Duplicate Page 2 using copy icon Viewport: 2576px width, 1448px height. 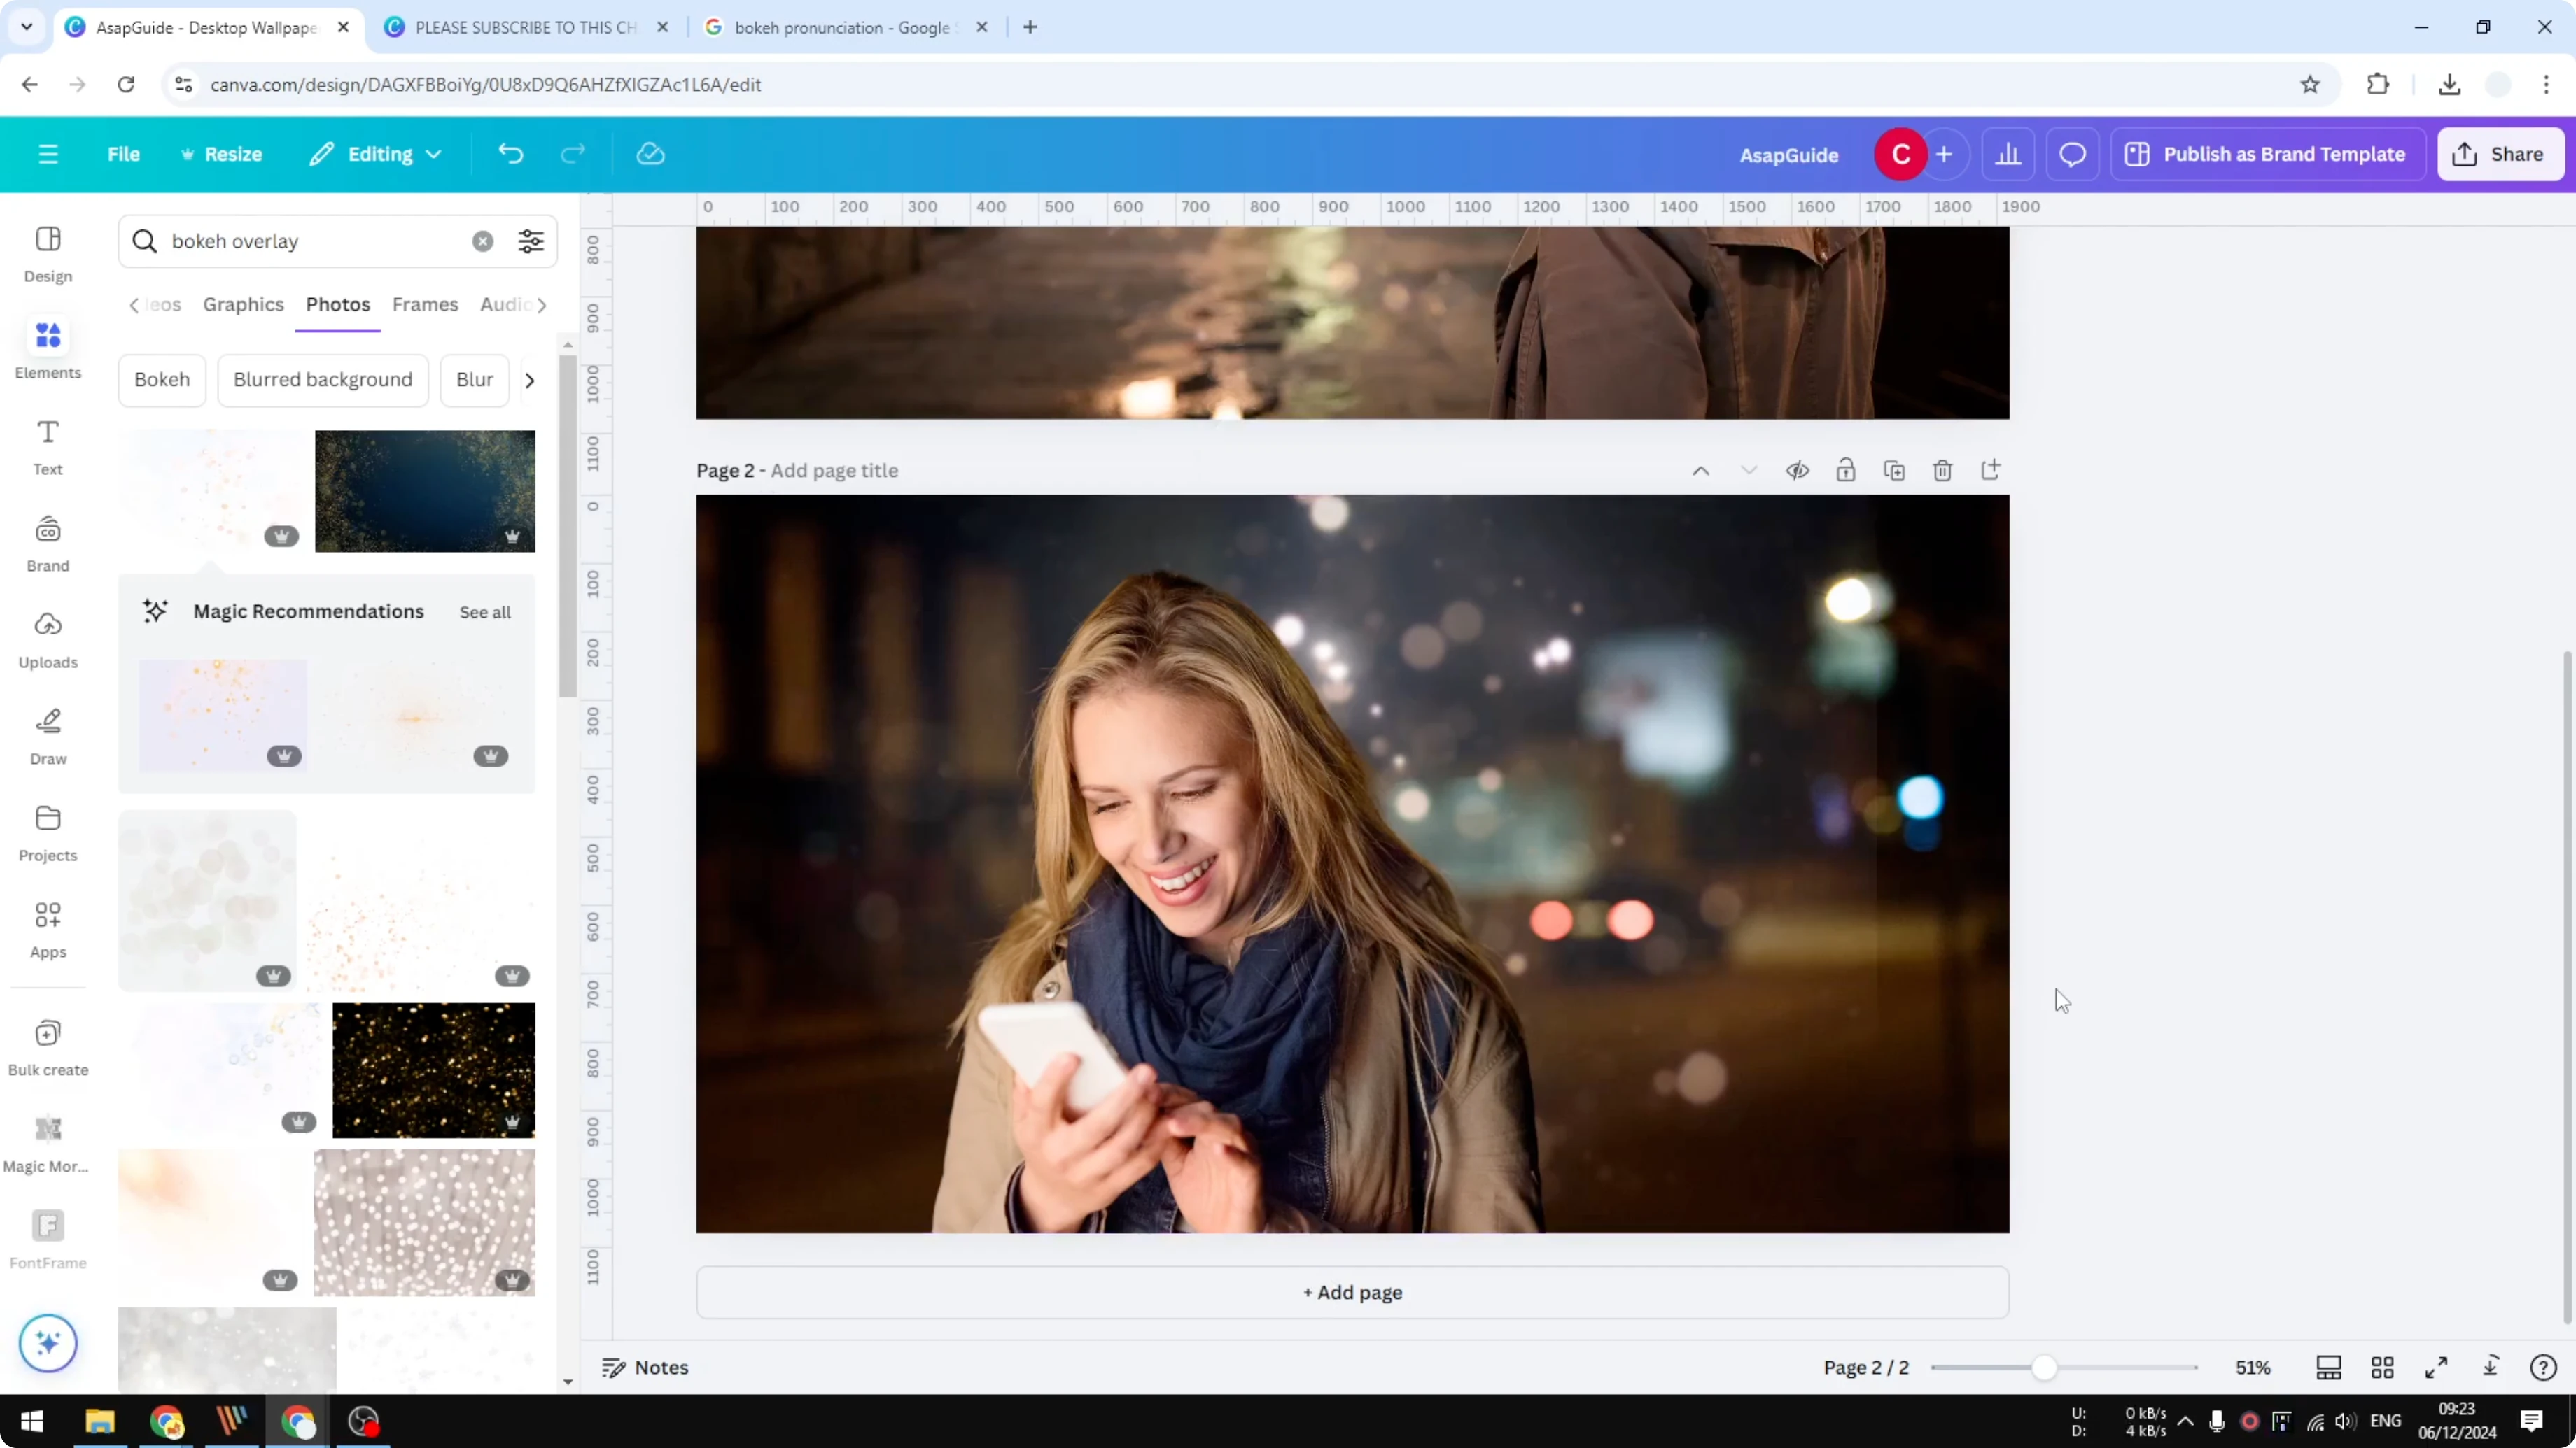1894,469
